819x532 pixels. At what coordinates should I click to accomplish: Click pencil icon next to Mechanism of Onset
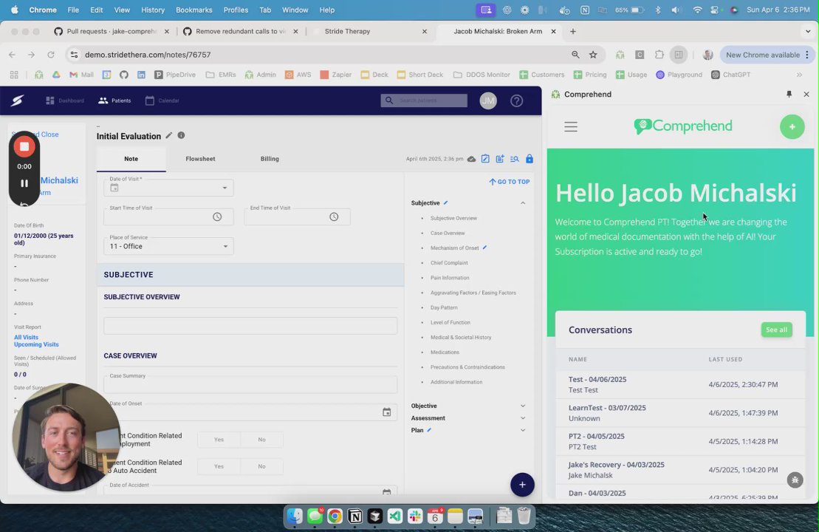(x=484, y=248)
